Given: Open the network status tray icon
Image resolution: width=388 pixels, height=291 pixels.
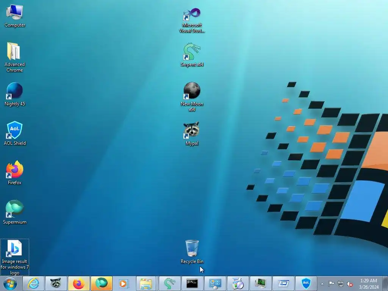Looking at the screenshot, I should click(x=341, y=284).
